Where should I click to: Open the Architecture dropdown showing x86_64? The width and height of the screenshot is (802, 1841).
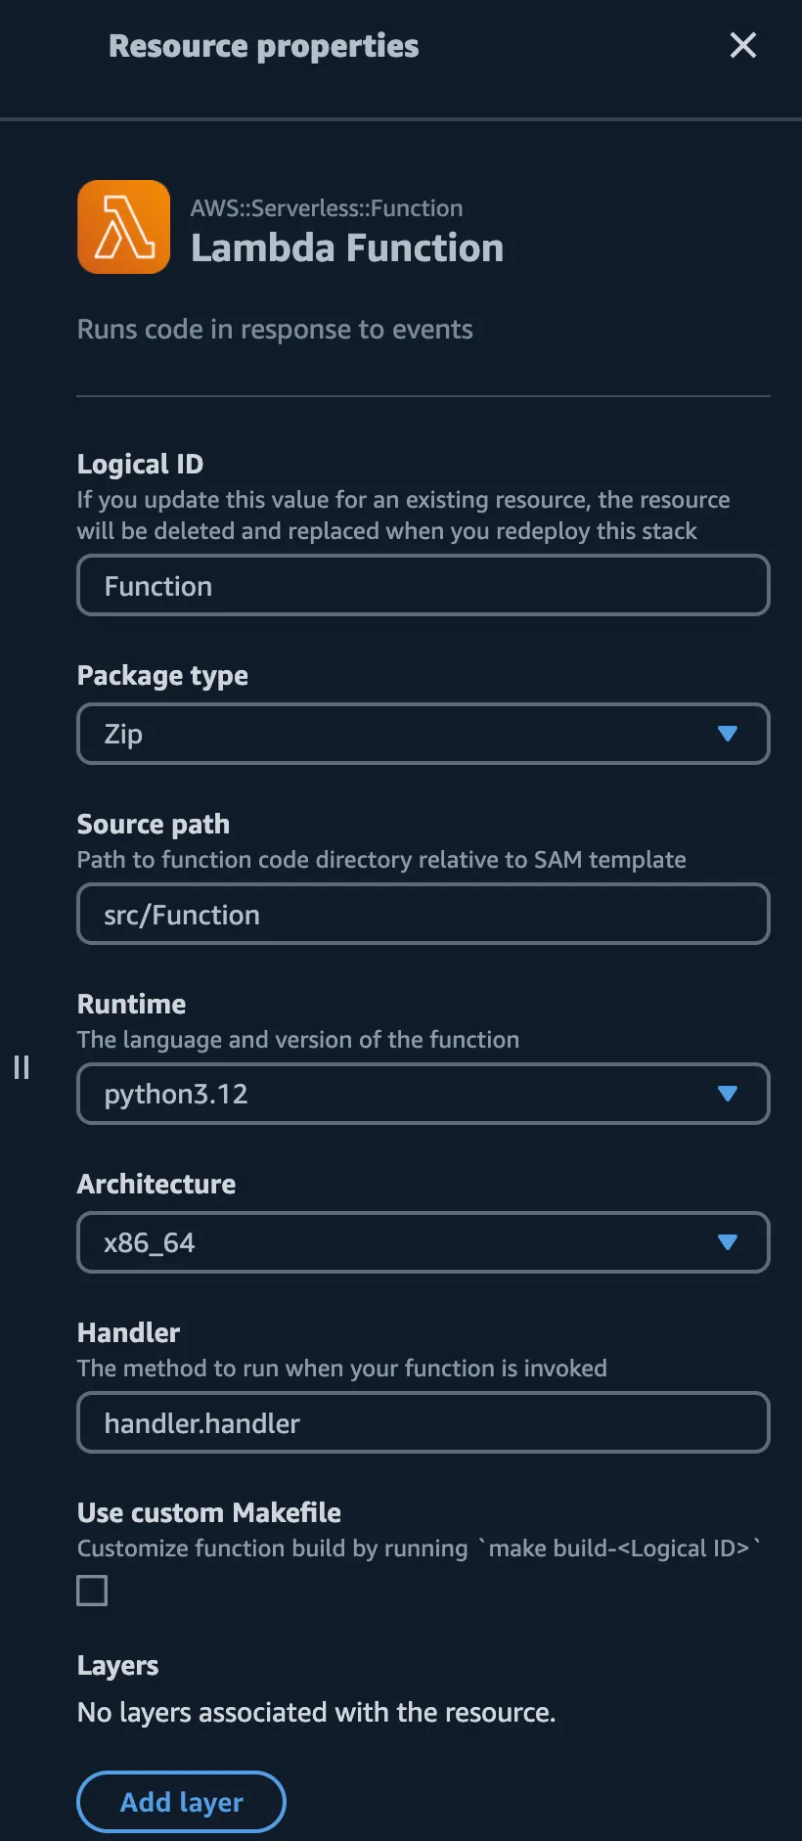point(423,1242)
